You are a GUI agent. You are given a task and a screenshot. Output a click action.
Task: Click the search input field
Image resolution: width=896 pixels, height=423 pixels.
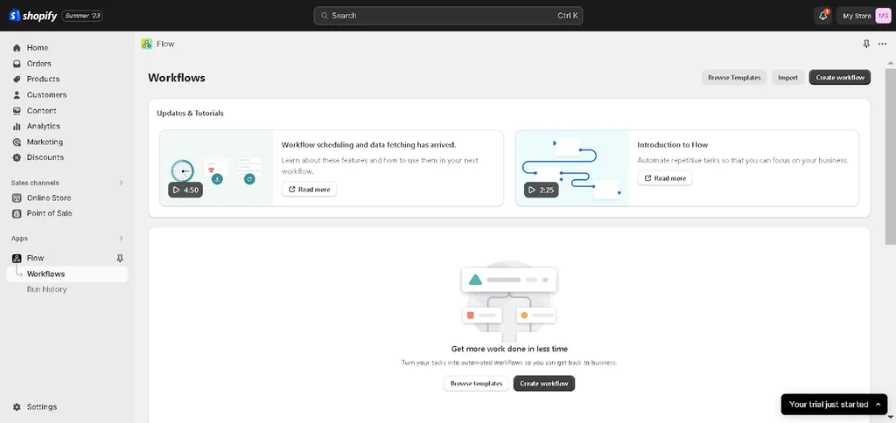click(x=448, y=16)
